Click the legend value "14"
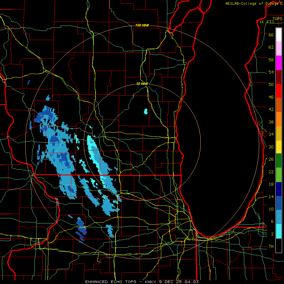 (x=271, y=197)
